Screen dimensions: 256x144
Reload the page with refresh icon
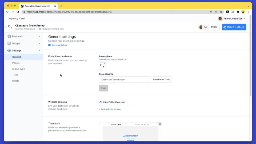[18, 12]
